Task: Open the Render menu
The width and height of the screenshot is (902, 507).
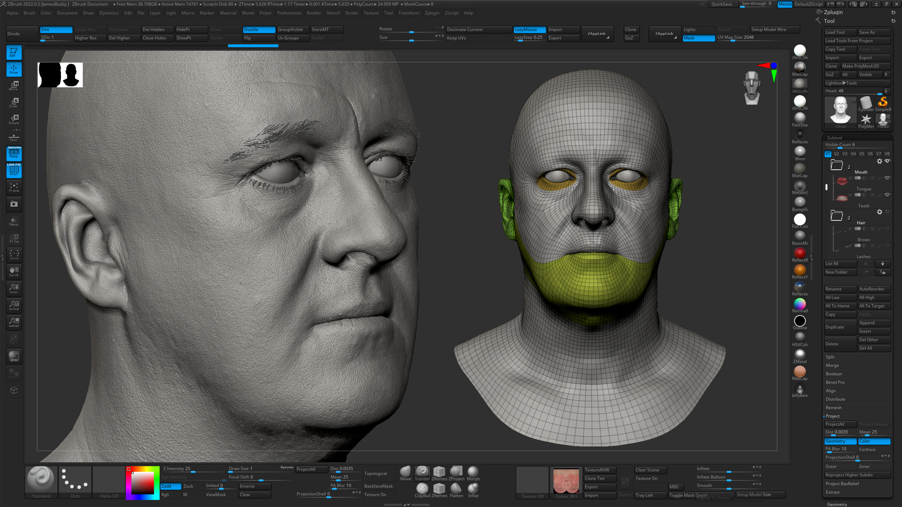Action: pyautogui.click(x=314, y=13)
